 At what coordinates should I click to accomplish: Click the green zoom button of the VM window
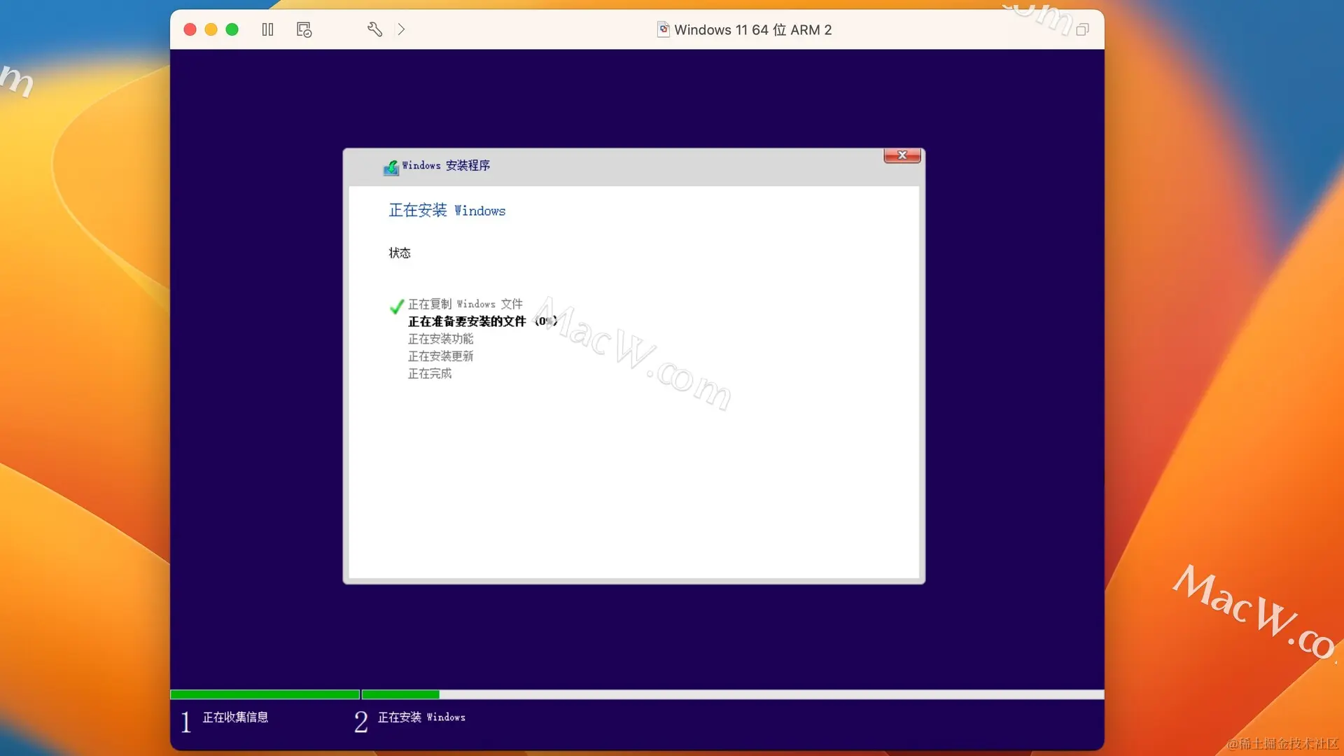pyautogui.click(x=232, y=29)
